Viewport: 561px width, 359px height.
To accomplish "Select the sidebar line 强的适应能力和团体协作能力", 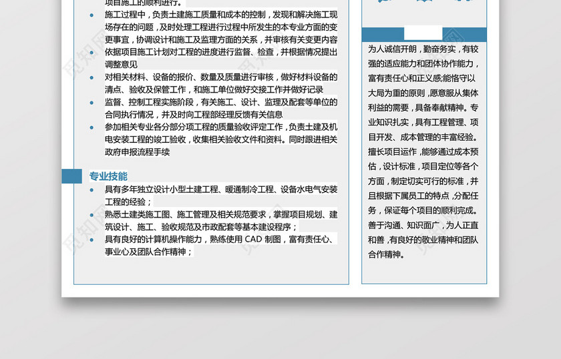I will pyautogui.click(x=423, y=63).
